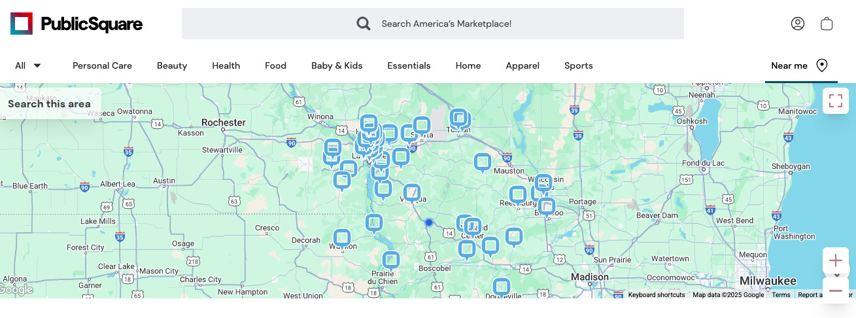856x318 pixels.
Task: Click the Mason City label
Action: click(159, 271)
